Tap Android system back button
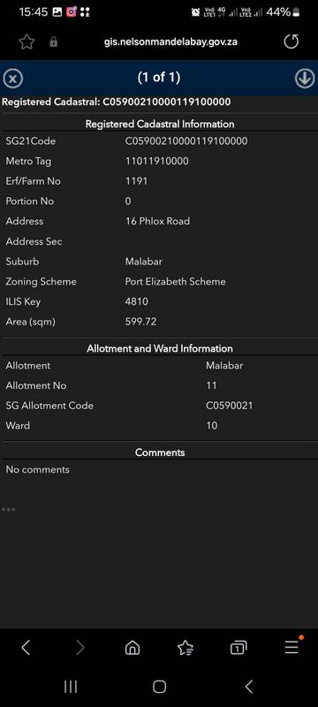 coord(248,687)
